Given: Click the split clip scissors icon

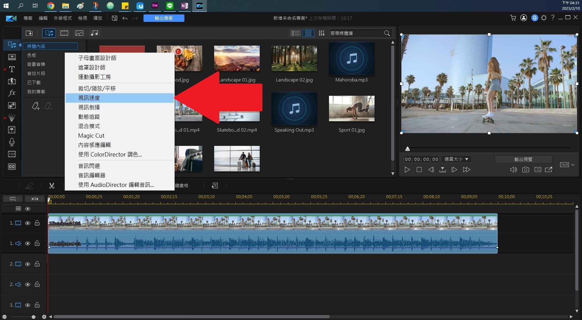Looking at the screenshot, I should 52,185.
